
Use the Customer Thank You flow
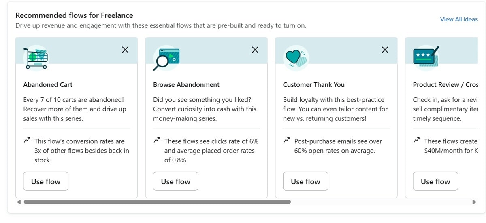pyautogui.click(x=305, y=181)
